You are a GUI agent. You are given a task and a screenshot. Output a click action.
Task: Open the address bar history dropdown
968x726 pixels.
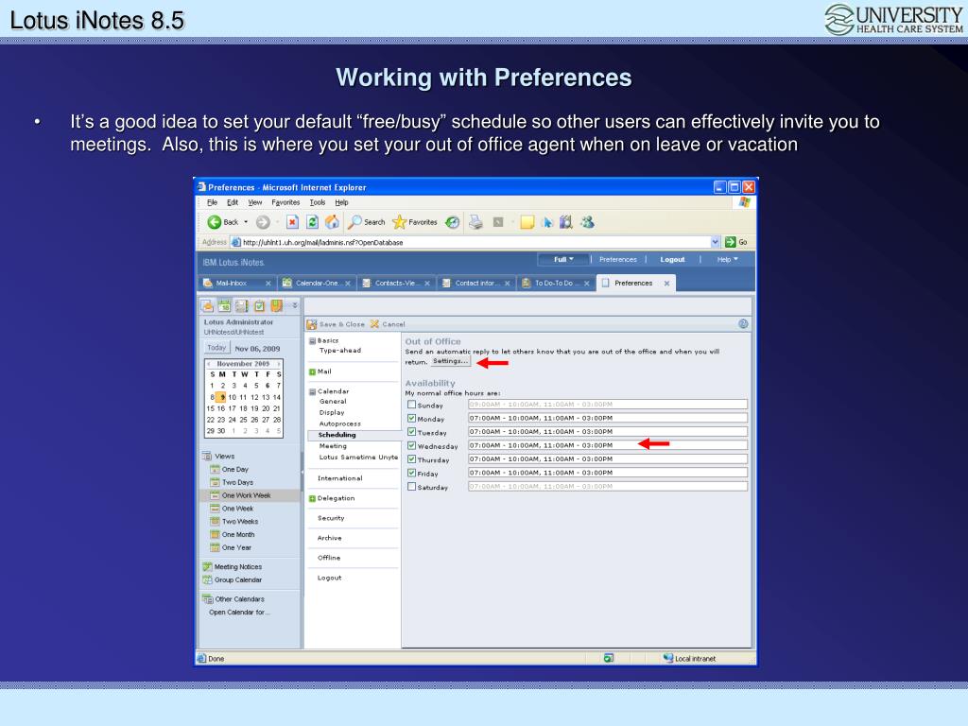point(715,242)
